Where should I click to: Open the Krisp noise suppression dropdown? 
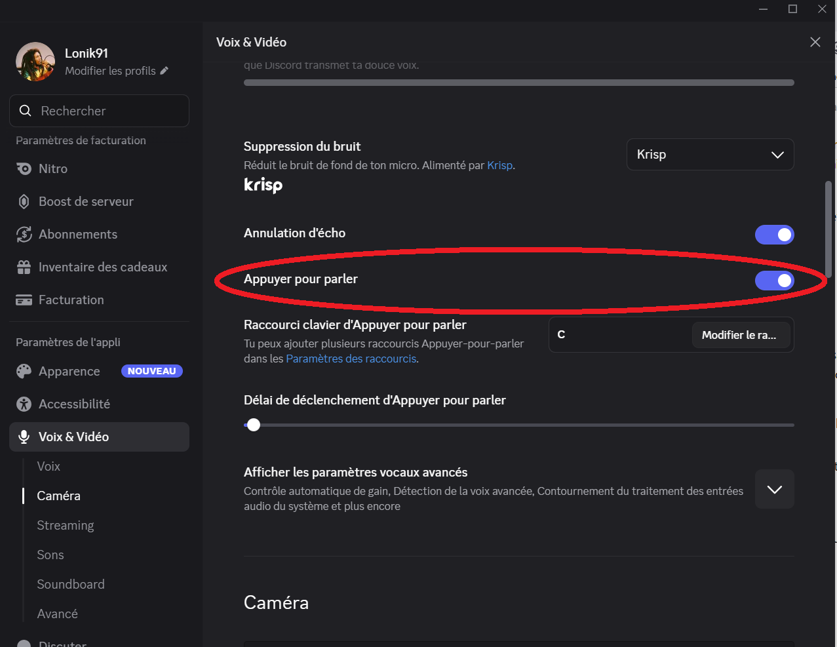pyautogui.click(x=710, y=155)
